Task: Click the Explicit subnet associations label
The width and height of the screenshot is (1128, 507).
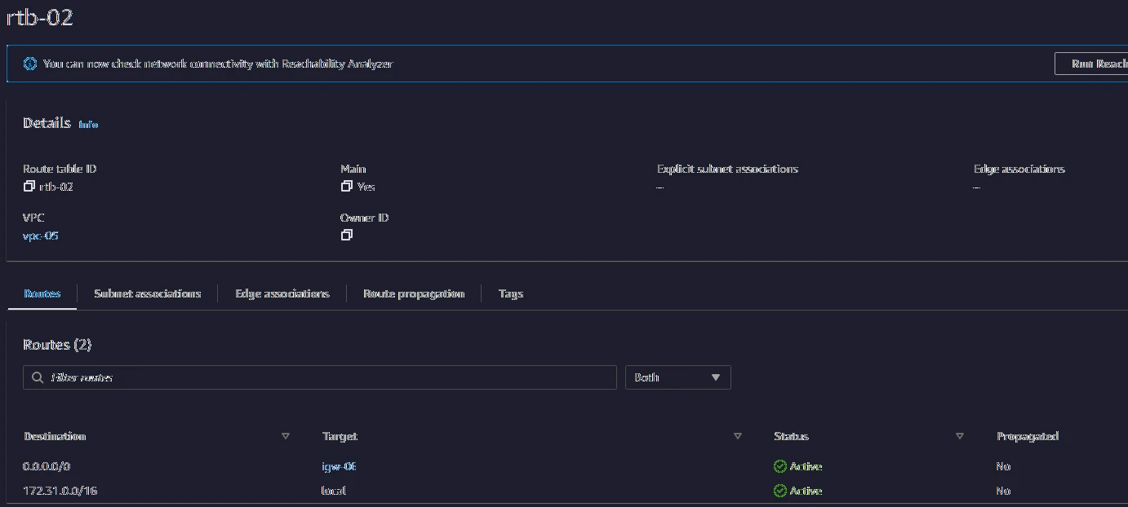Action: (727, 169)
